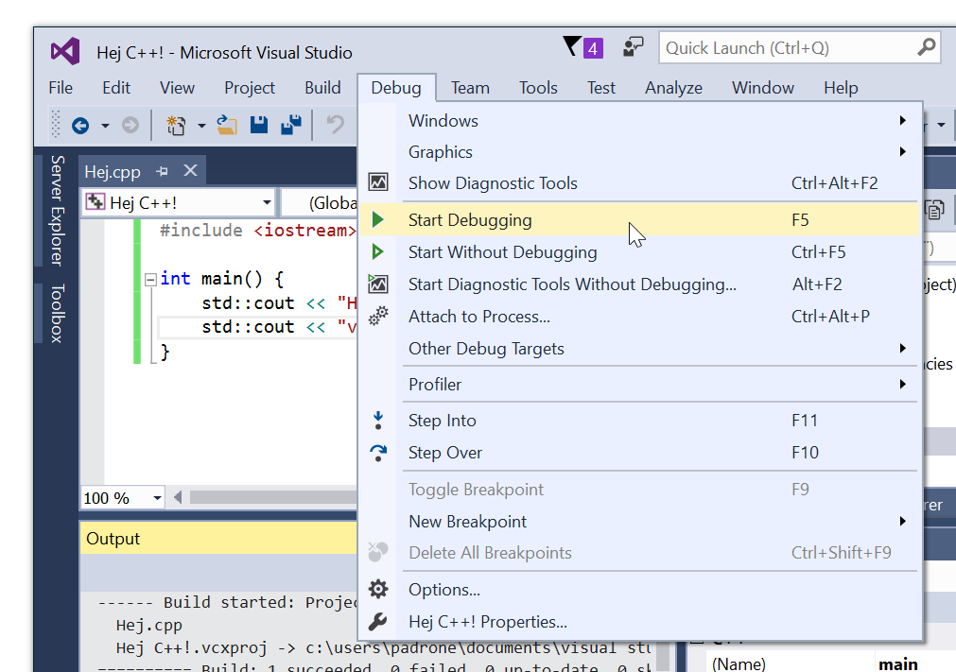This screenshot has height=672, width=956.
Task: Click the Navigate Backward arrow icon
Action: point(80,126)
